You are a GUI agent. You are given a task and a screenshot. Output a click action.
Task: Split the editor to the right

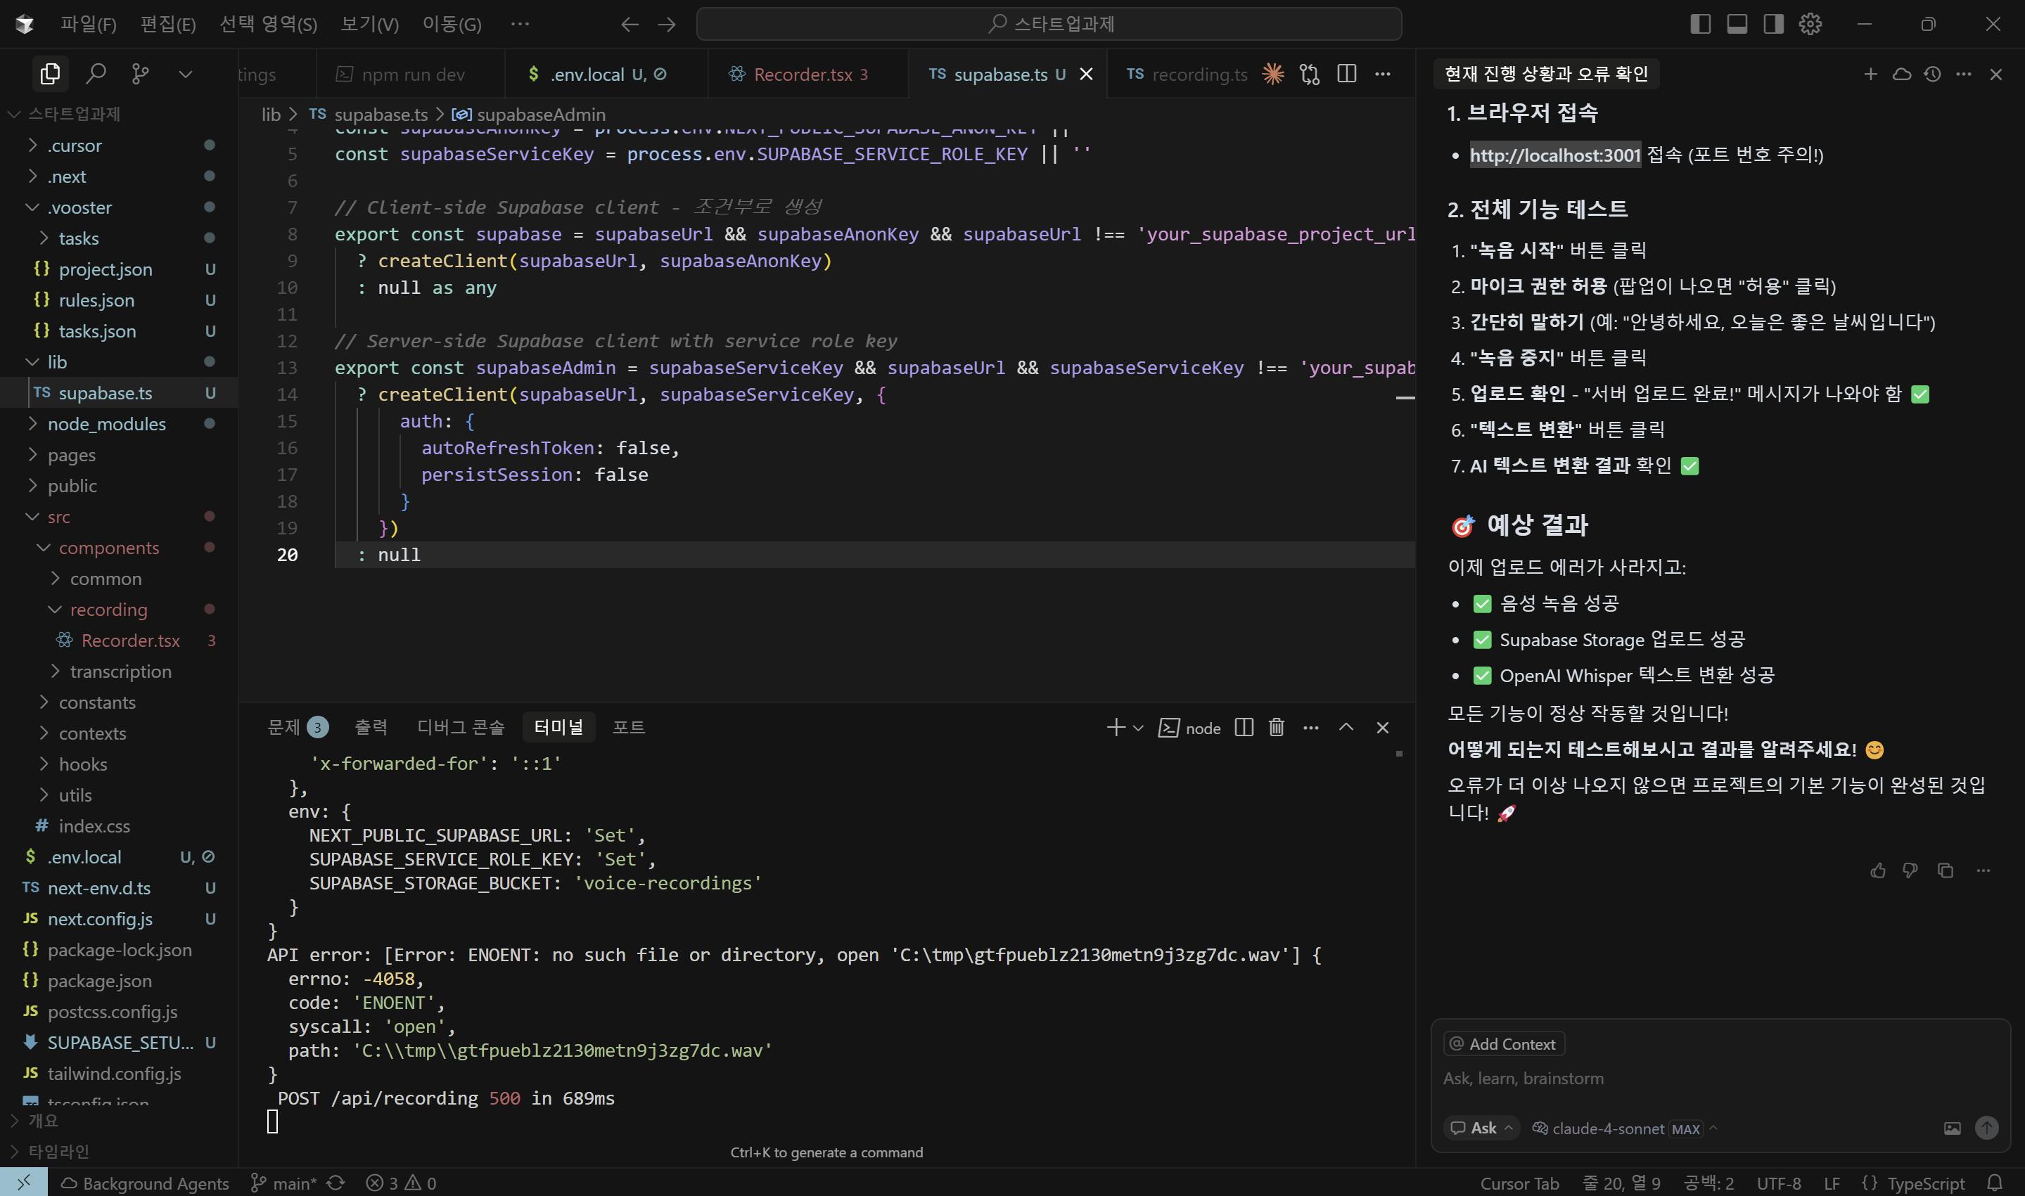(1346, 74)
